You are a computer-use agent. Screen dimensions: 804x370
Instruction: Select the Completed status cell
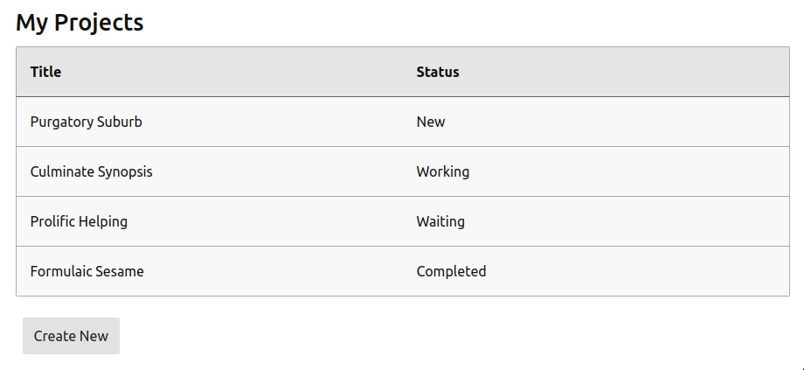tap(451, 271)
